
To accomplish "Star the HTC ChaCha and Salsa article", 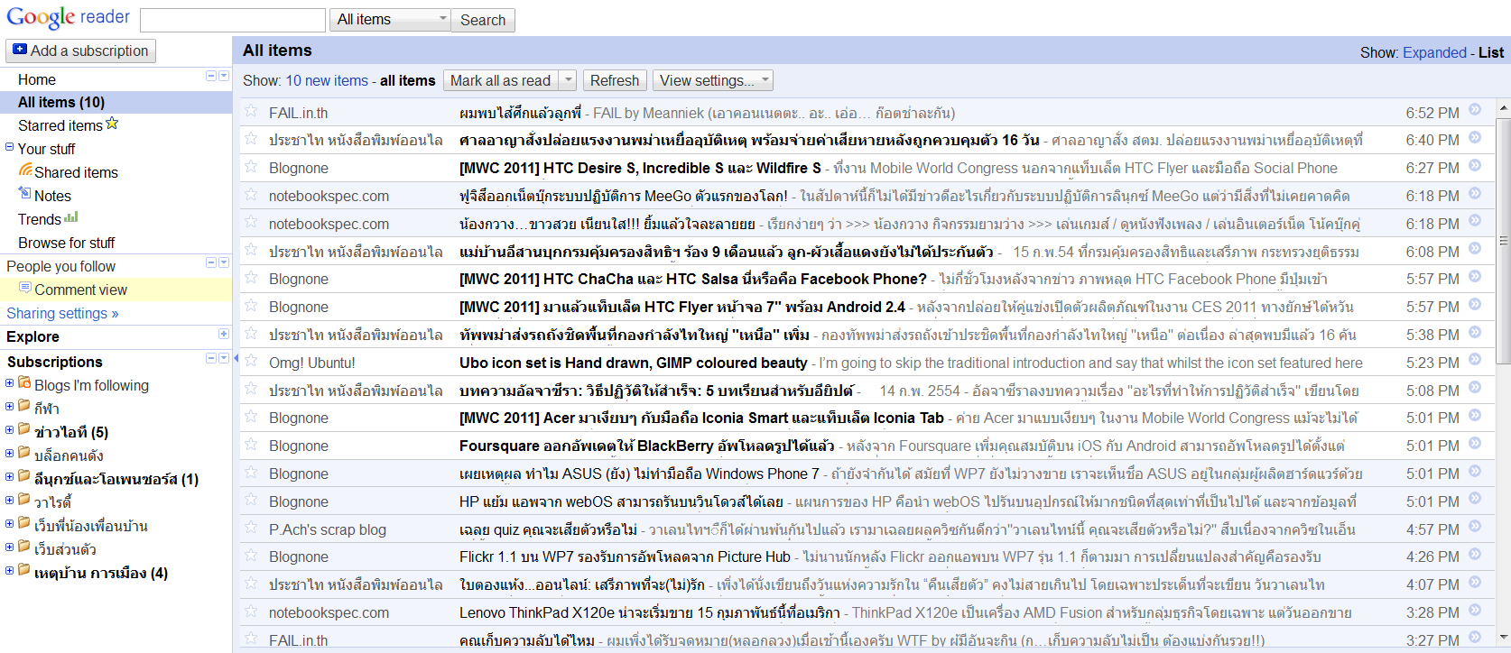I will click(251, 278).
